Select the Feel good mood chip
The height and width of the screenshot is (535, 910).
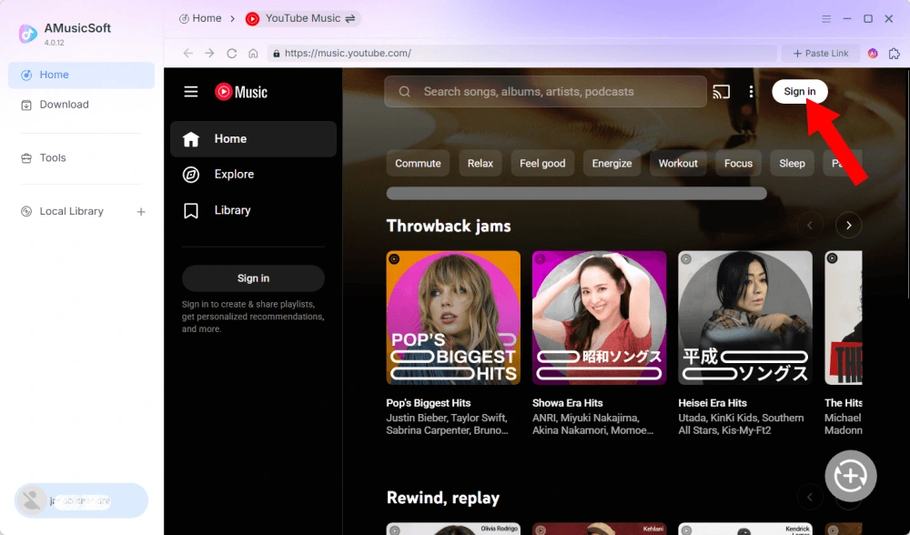(x=542, y=163)
